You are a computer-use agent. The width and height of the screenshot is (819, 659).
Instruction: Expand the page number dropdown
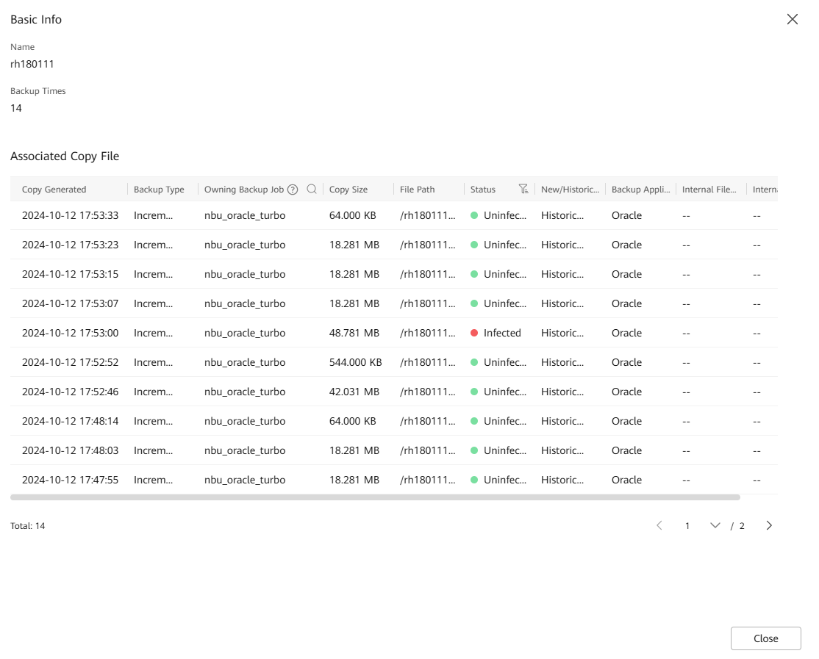point(715,526)
